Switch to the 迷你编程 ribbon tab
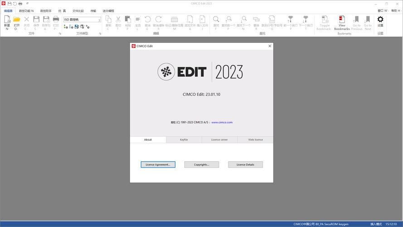403x227 pixels. 108,11
